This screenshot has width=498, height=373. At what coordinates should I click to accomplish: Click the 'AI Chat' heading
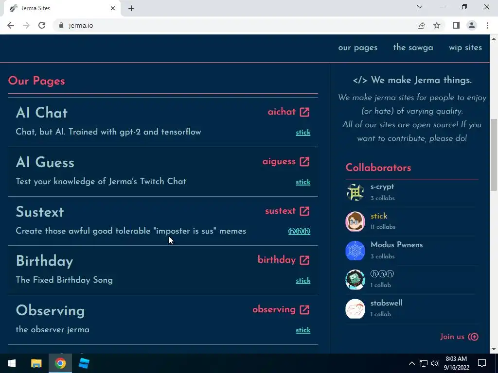coord(42,113)
